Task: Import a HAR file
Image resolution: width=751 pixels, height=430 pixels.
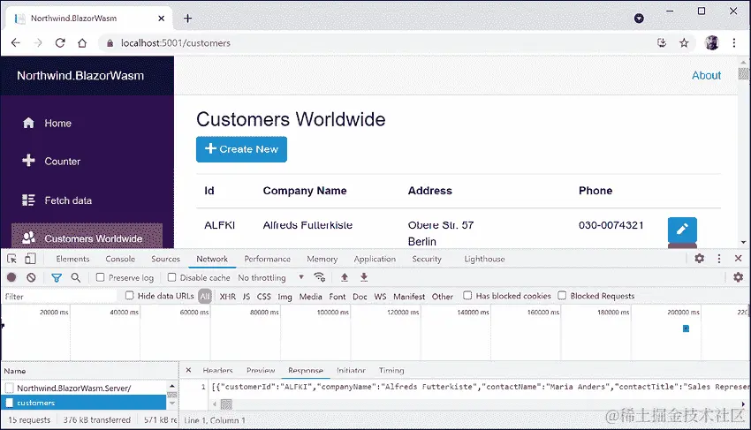Action: (x=345, y=278)
